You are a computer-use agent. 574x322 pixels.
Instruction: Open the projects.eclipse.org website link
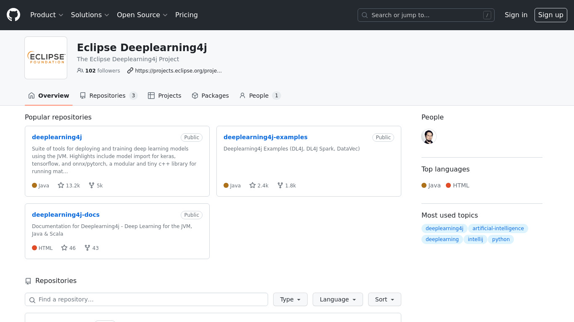pos(178,71)
